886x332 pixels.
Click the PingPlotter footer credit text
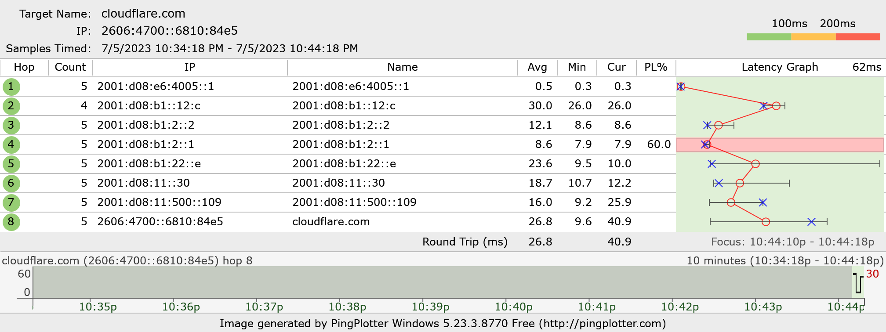tap(443, 324)
